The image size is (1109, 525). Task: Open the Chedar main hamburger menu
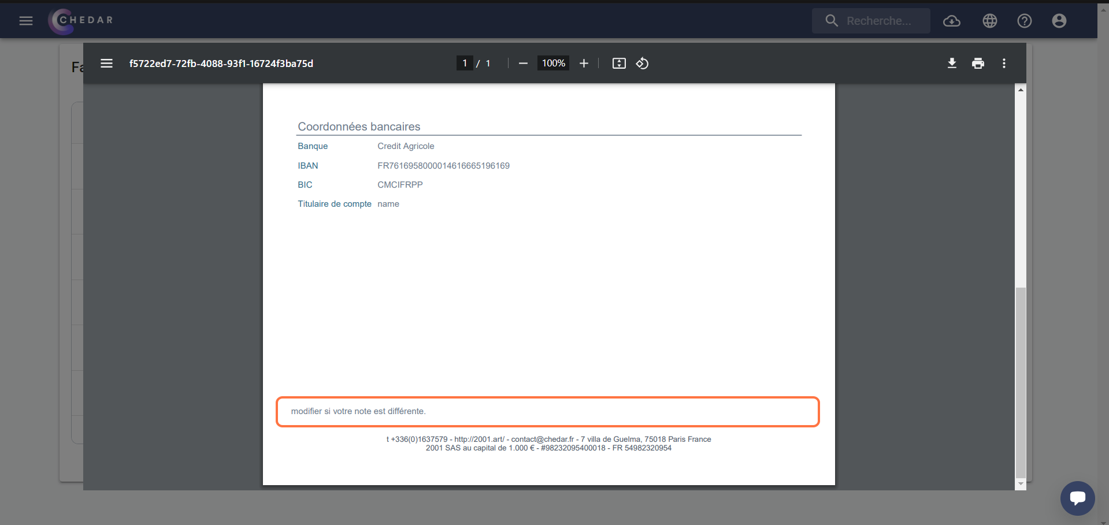coord(26,21)
